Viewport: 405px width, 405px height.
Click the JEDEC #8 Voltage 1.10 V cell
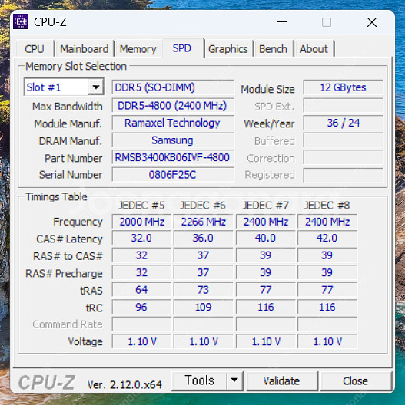(327, 341)
